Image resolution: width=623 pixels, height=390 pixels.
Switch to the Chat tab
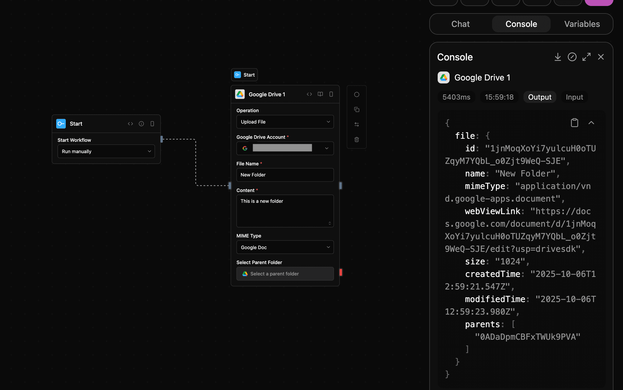point(460,24)
